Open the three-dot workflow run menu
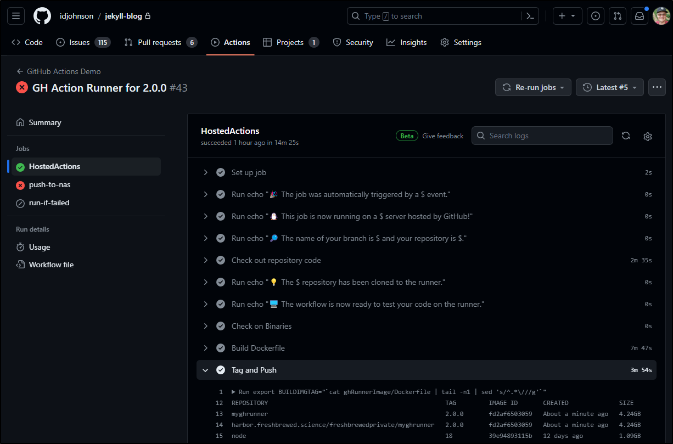Viewport: 673px width, 444px height. coord(657,87)
